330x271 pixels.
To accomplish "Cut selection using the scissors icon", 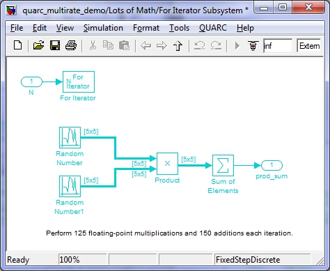I will click(x=93, y=45).
